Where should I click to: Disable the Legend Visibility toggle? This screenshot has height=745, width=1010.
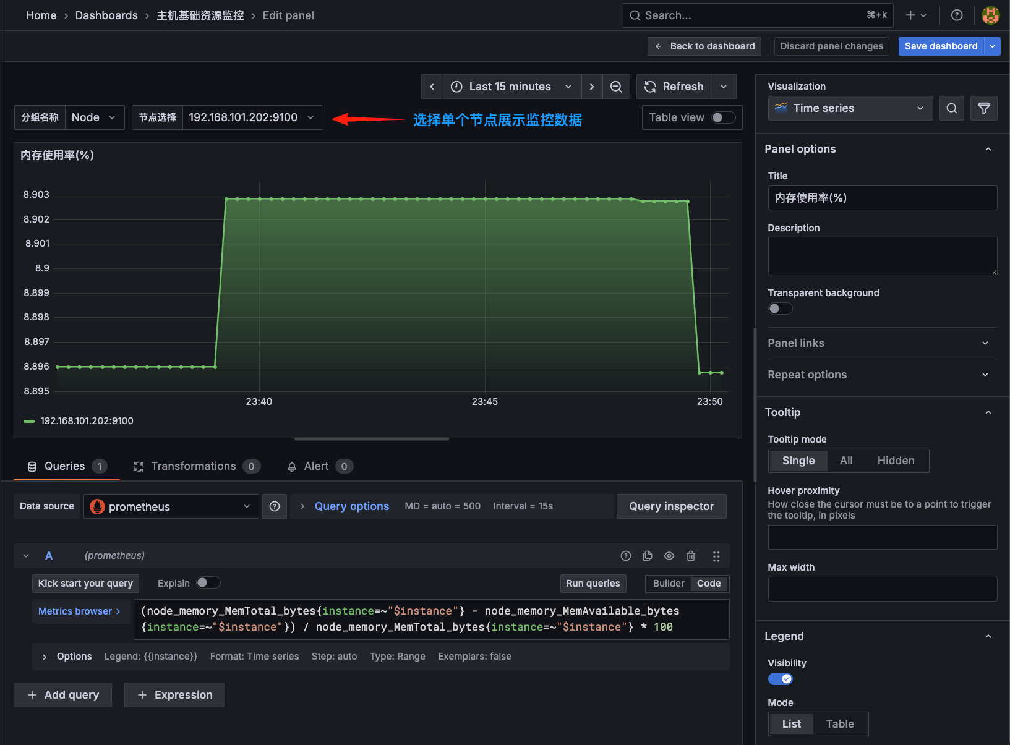point(780,678)
